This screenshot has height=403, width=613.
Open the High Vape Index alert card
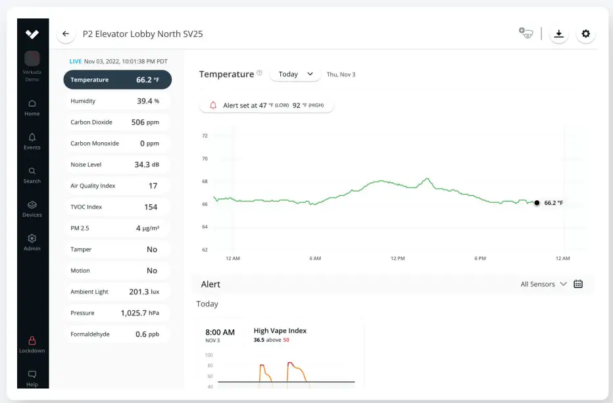pyautogui.click(x=281, y=352)
